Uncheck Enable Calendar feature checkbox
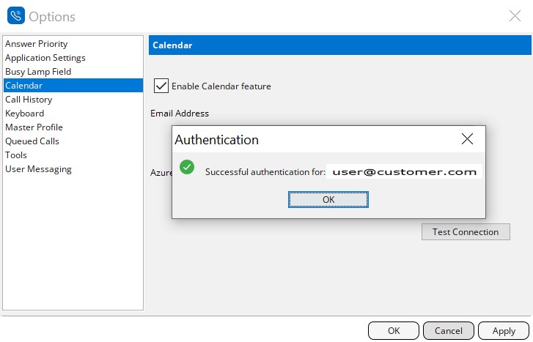 (161, 86)
